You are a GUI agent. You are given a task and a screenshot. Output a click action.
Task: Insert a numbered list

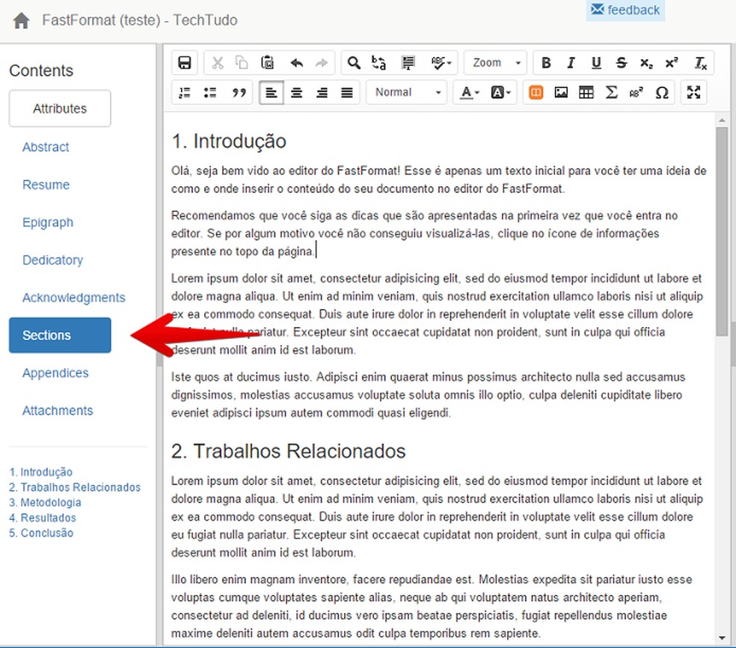185,93
